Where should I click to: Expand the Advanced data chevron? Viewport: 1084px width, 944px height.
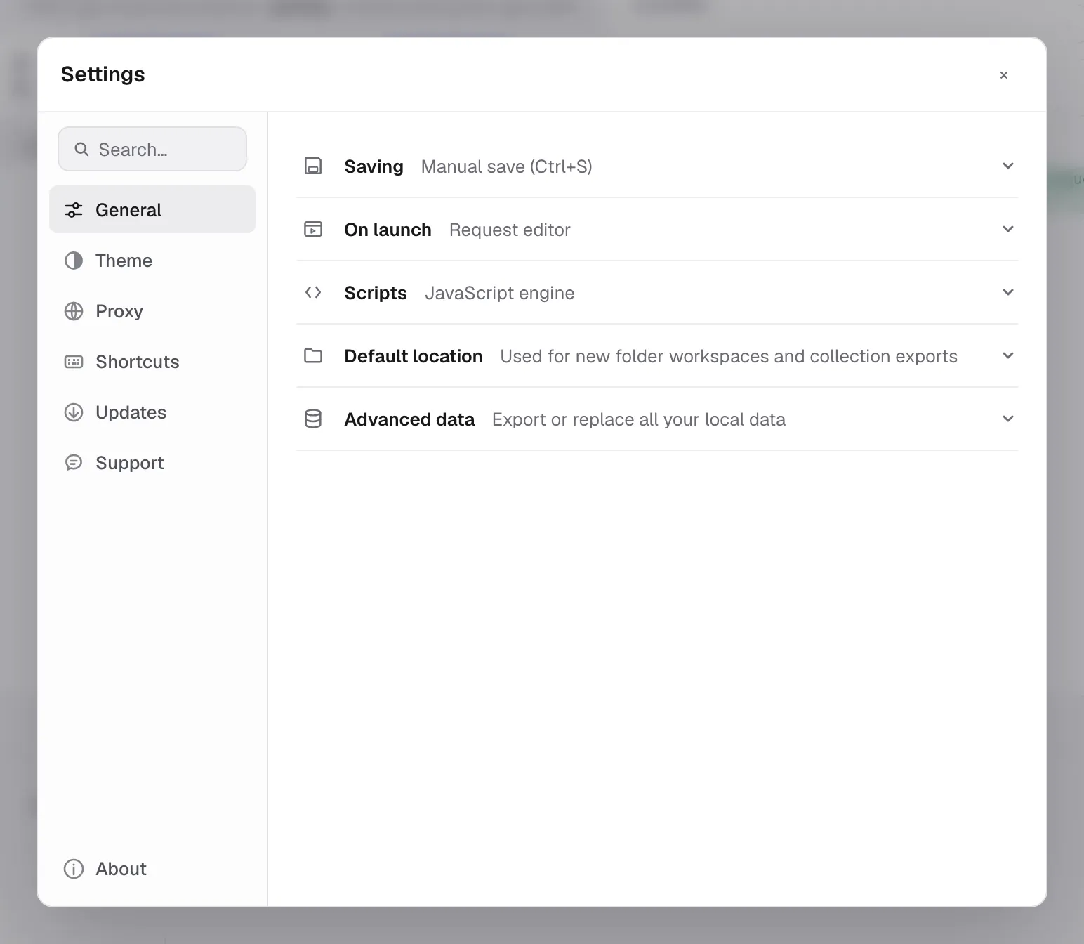point(1008,419)
